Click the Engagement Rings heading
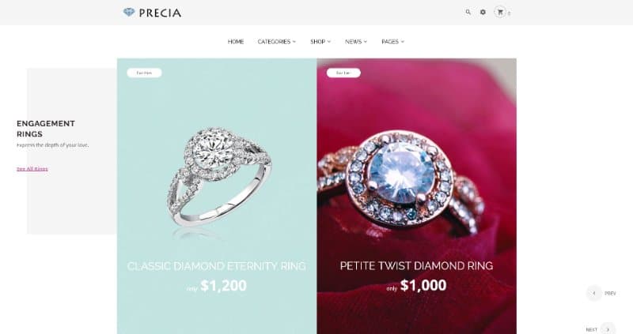Screen dimensions: 633x334 [46, 129]
